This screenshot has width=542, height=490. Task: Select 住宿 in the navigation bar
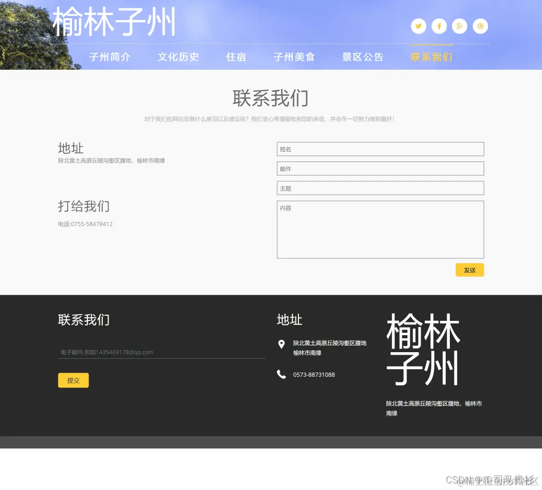coord(236,57)
